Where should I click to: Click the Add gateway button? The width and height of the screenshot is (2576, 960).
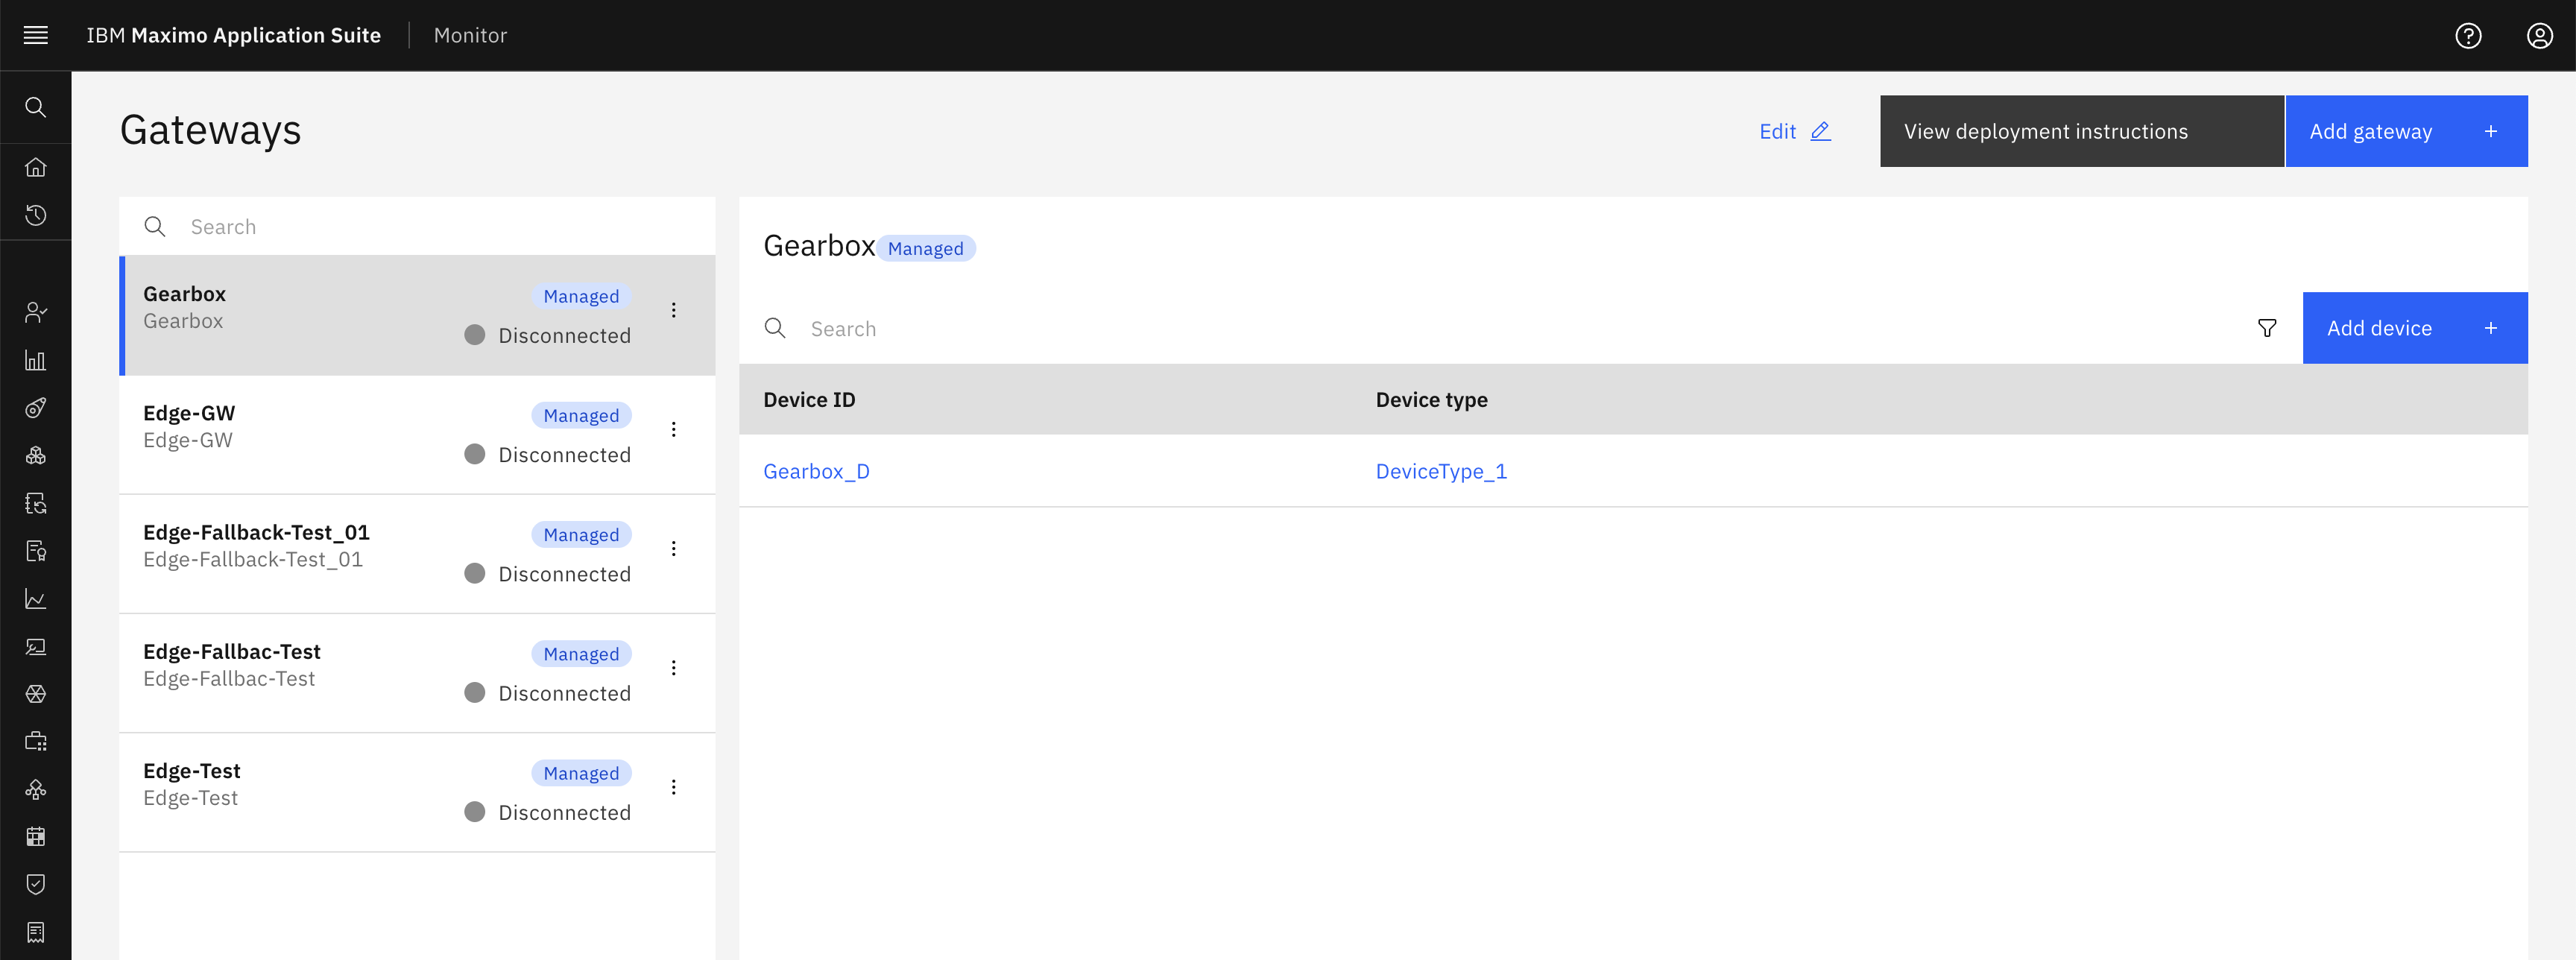coord(2405,131)
